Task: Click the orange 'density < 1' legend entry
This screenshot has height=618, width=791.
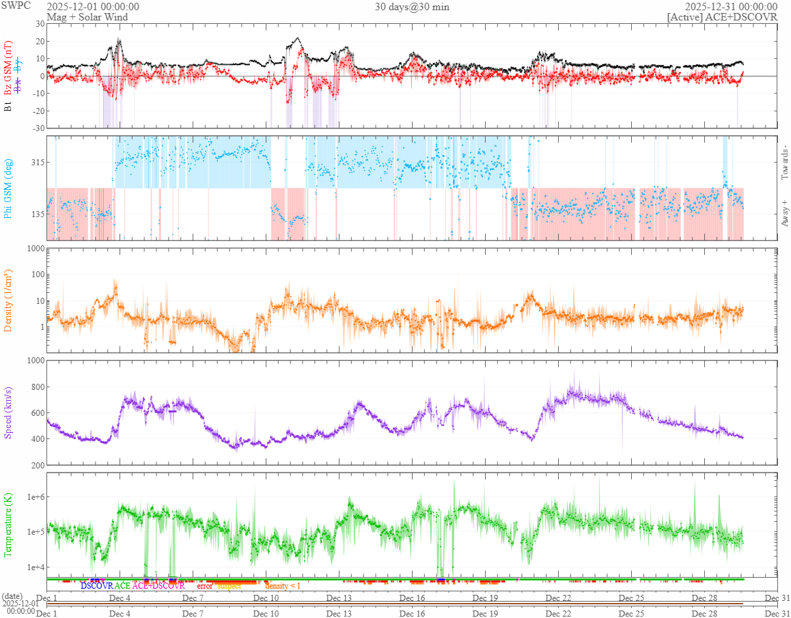Action: [x=283, y=586]
